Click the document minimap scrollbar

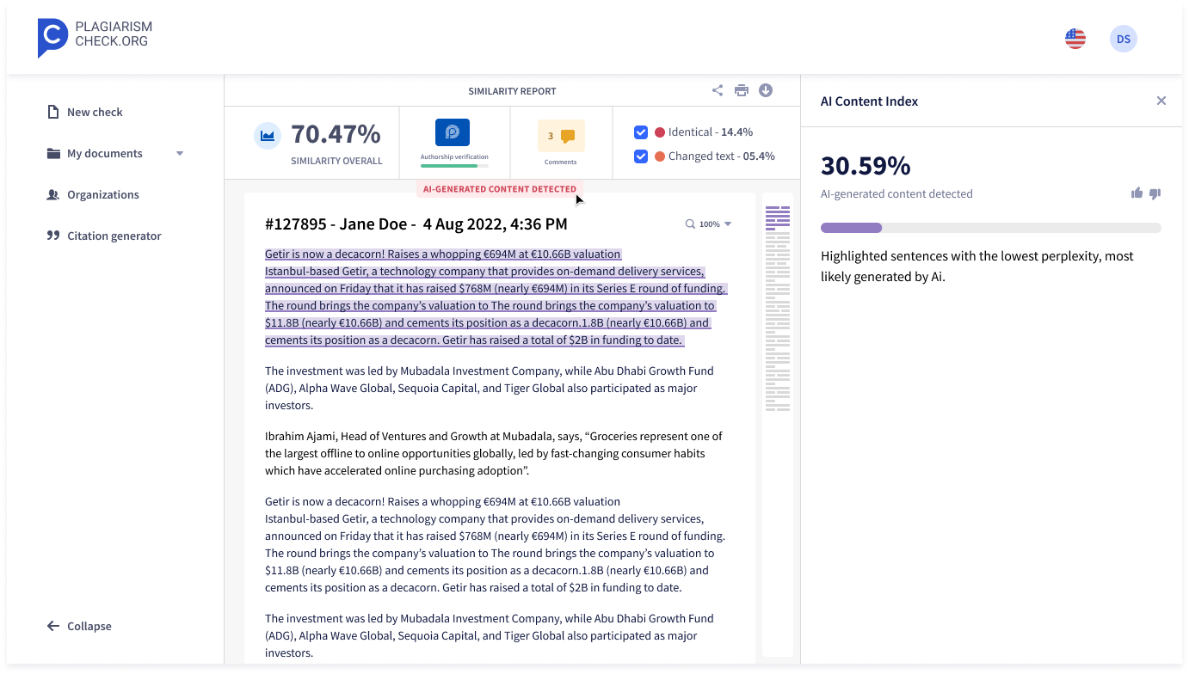point(778,425)
